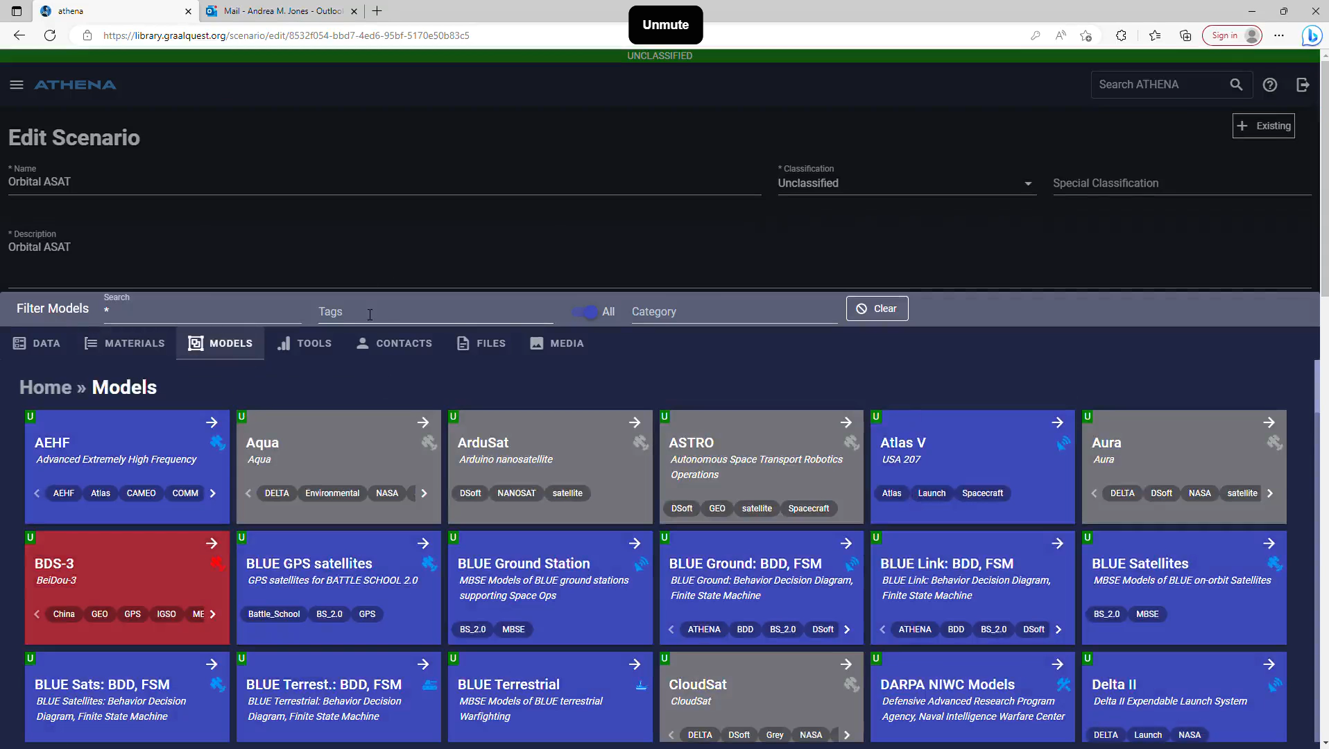Select the MODELS tab
This screenshot has width=1329, height=749.
pos(221,343)
